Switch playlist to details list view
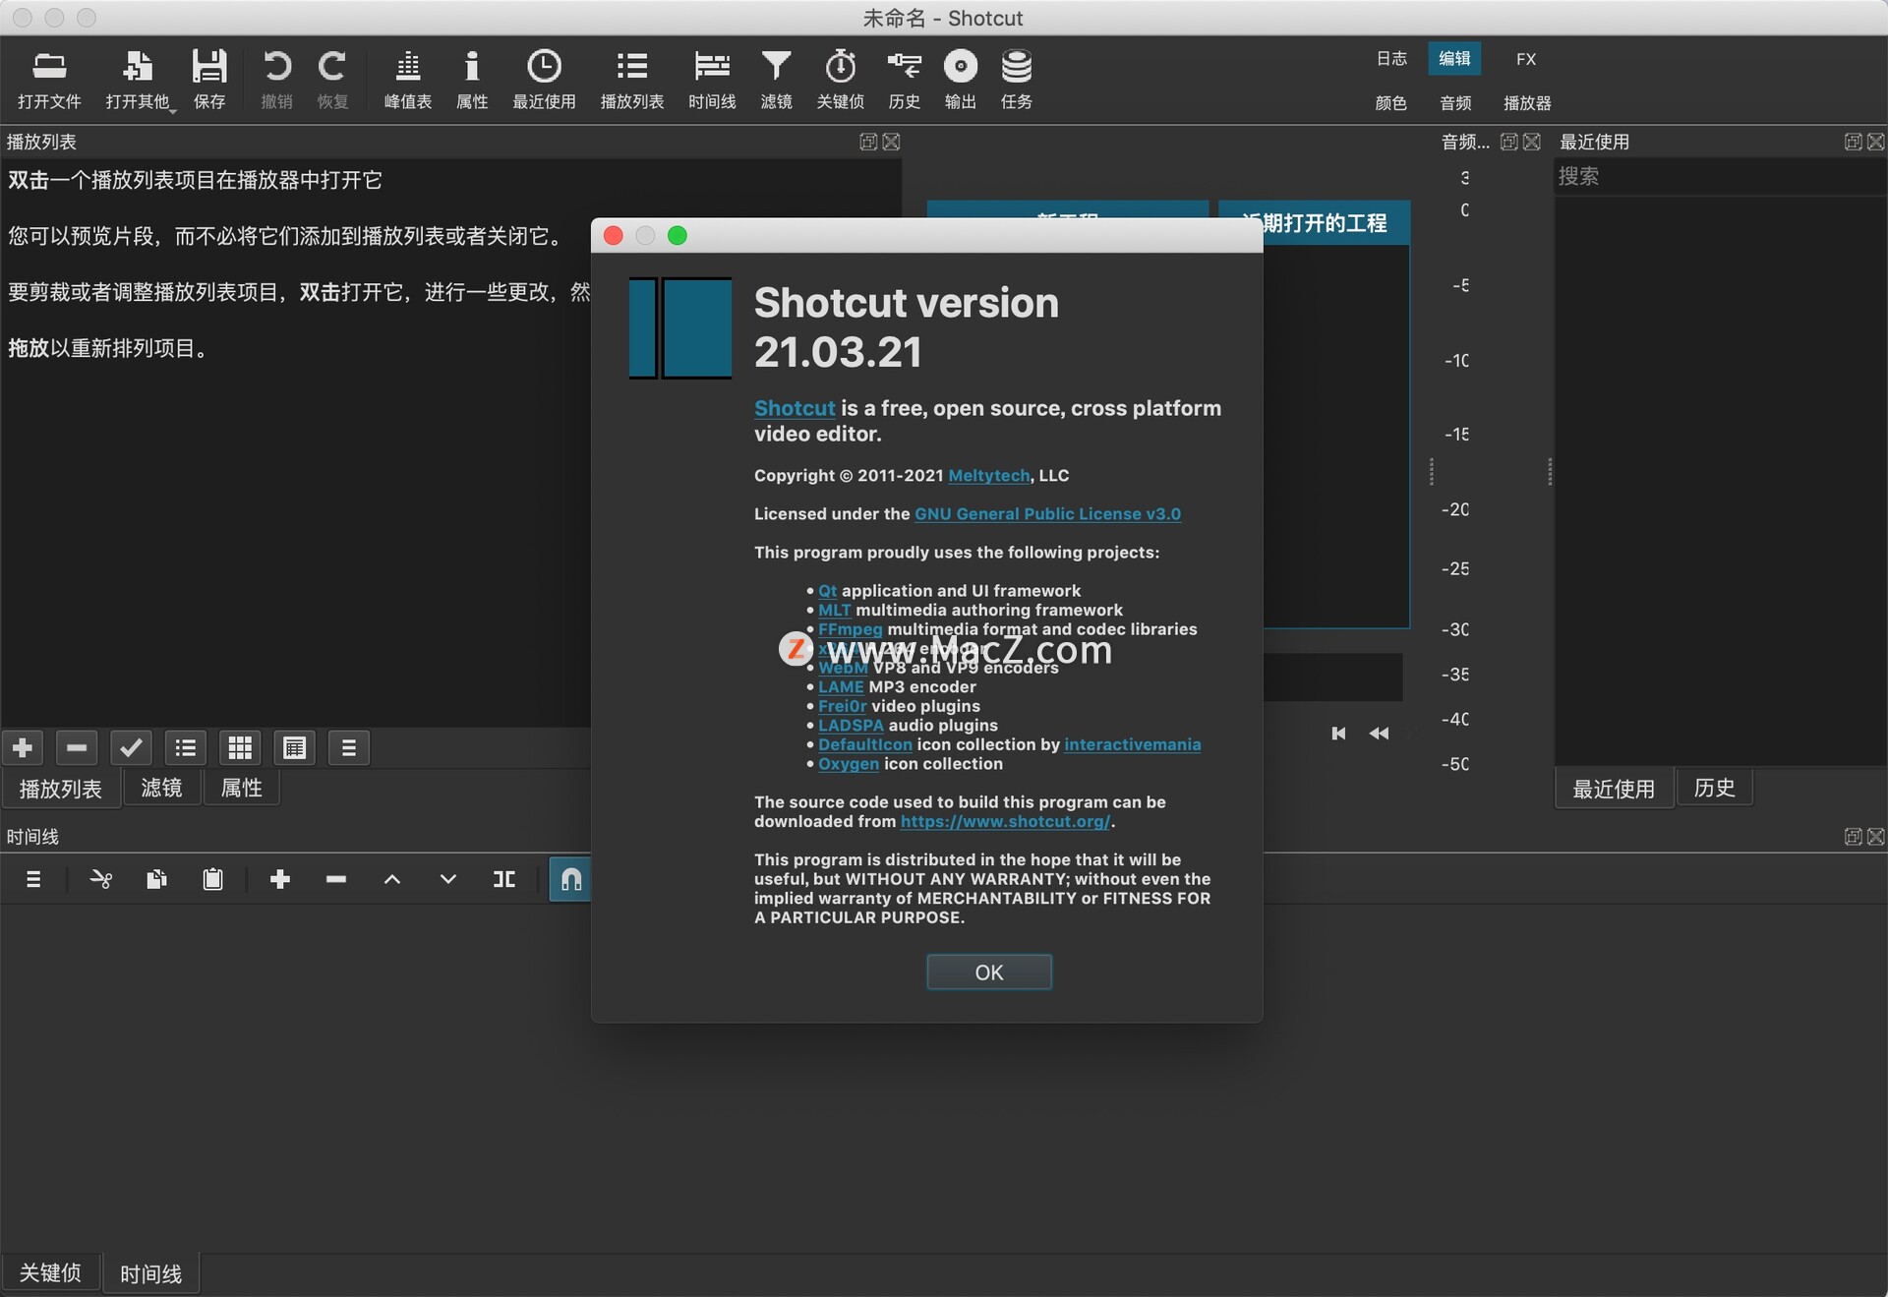Screen dimensions: 1888x1297 coord(186,748)
